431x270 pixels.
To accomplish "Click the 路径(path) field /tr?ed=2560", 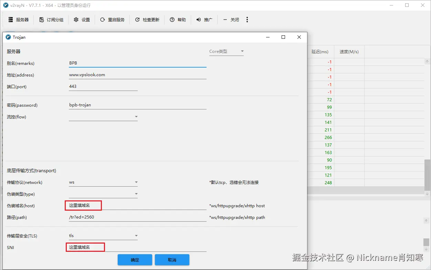I will [138, 217].
